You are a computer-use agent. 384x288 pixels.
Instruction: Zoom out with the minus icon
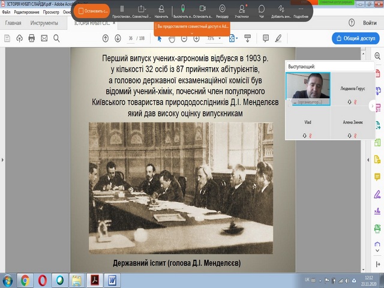(x=184, y=38)
